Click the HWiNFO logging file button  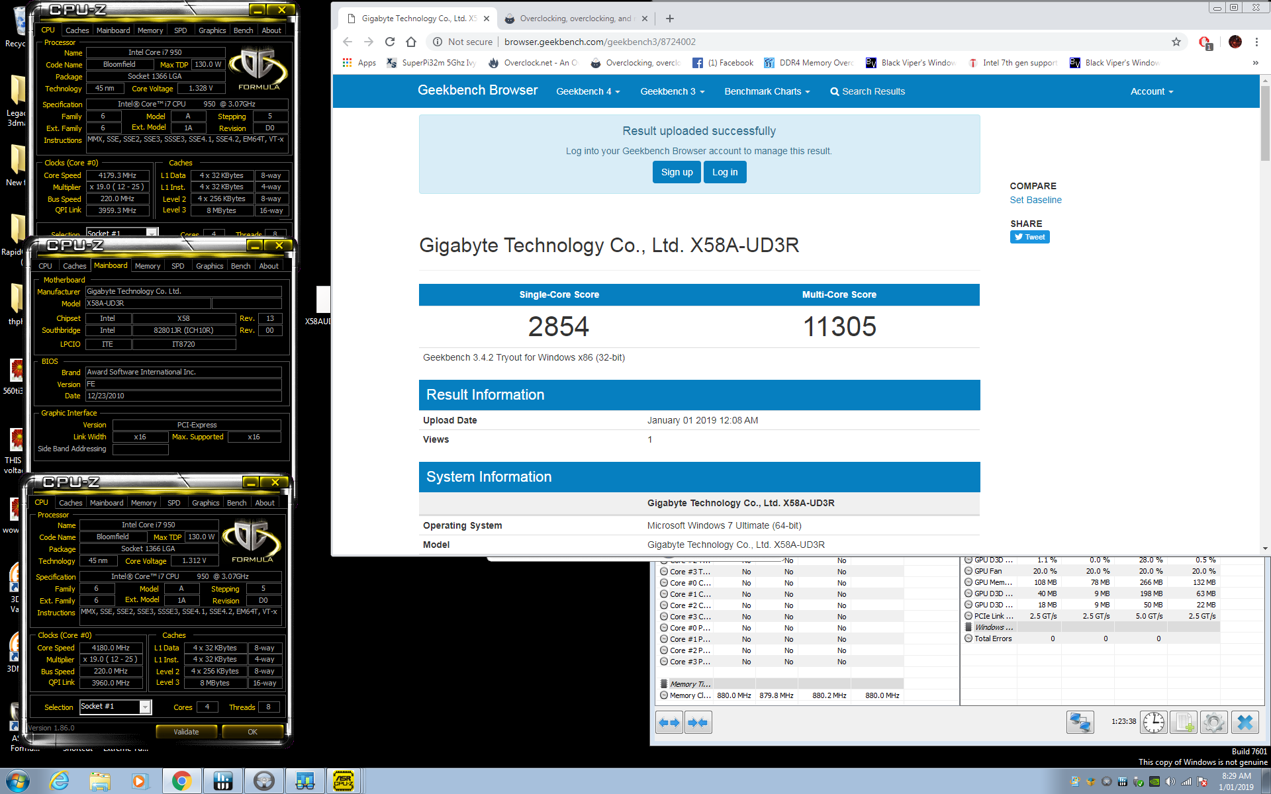pyautogui.click(x=1184, y=722)
